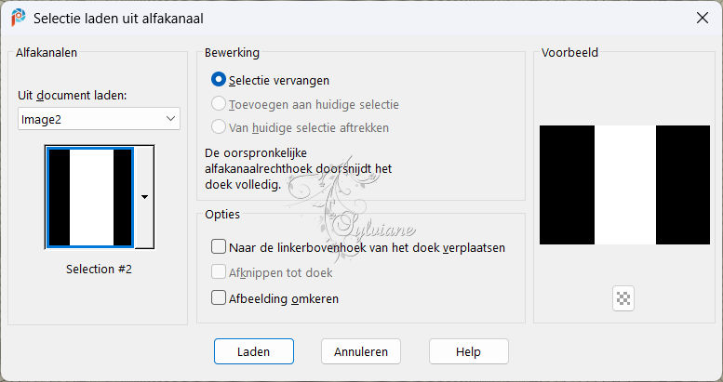Cancel with the Annuleren button
Image resolution: width=723 pixels, height=382 pixels.
click(x=361, y=351)
